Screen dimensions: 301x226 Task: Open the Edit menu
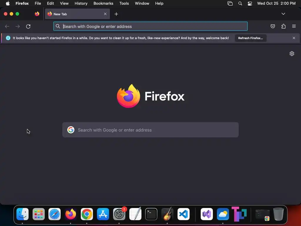[50, 4]
